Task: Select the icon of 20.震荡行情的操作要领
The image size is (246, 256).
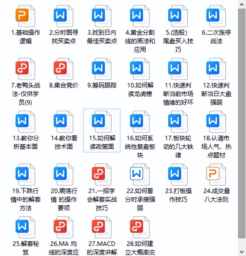Action: [64, 174]
